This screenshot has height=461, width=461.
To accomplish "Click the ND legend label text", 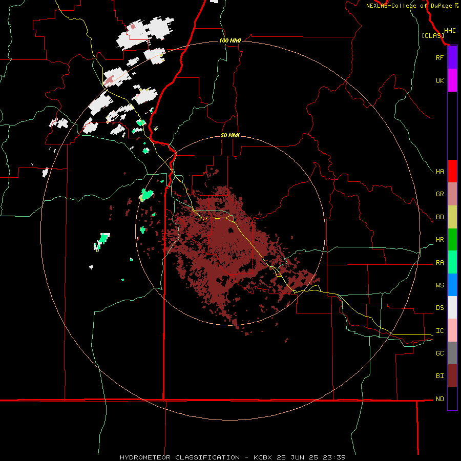I will (x=439, y=399).
